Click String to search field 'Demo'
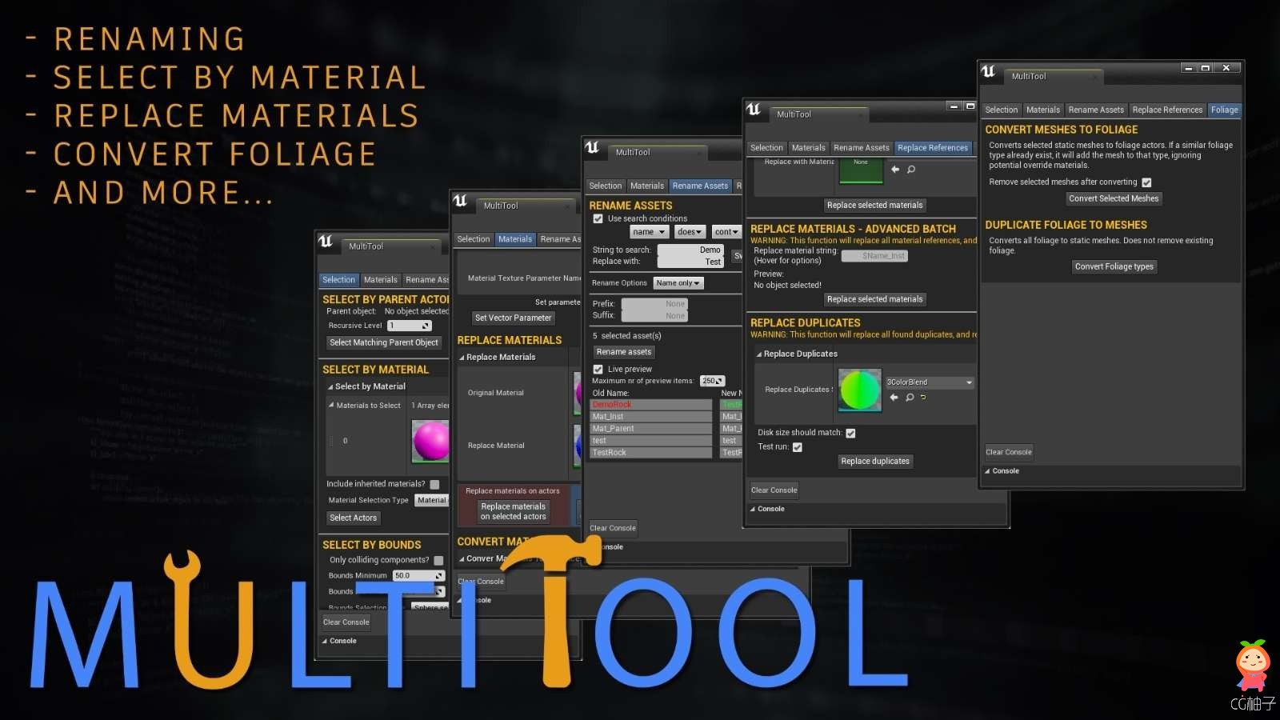This screenshot has width=1280, height=720. coord(690,250)
